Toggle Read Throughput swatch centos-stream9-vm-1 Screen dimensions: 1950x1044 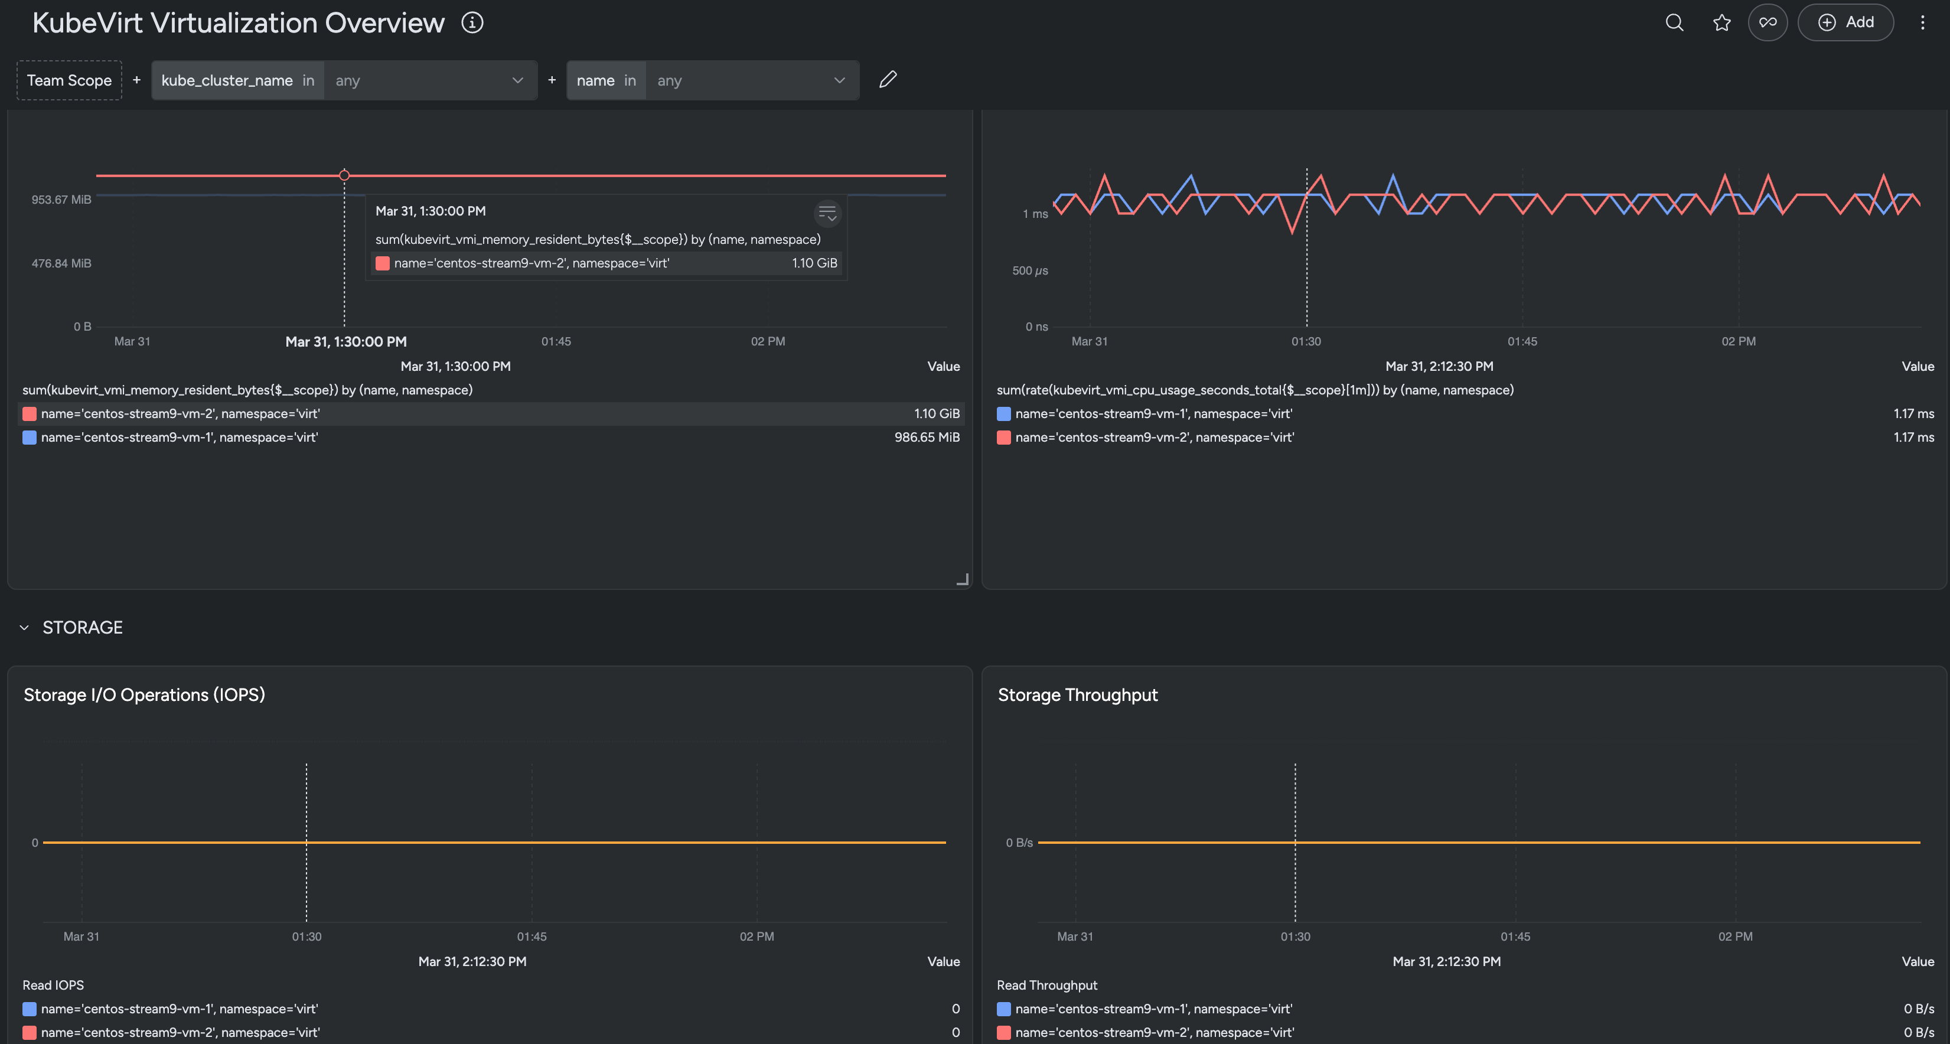(1004, 1009)
